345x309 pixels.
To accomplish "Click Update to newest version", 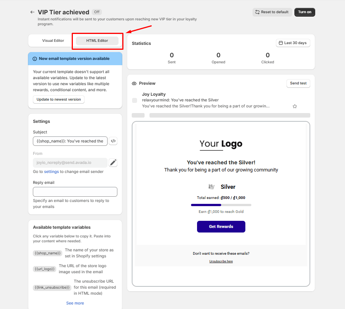I will pyautogui.click(x=59, y=99).
